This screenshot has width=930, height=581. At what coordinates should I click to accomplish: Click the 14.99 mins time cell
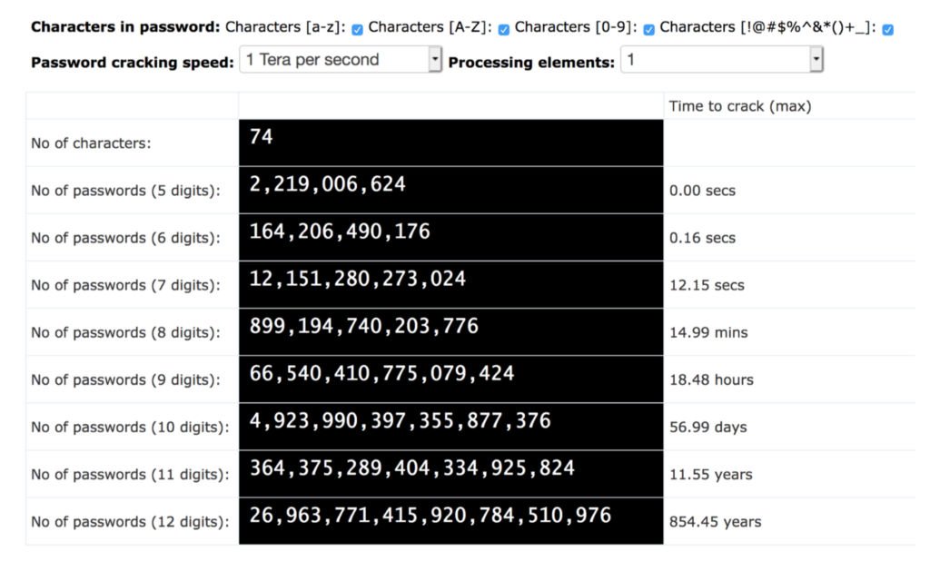tap(708, 332)
